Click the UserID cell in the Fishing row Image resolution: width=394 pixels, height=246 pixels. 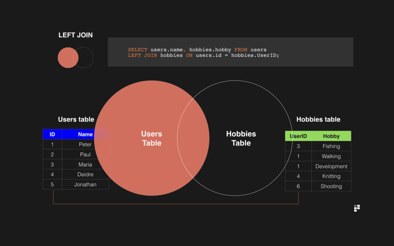click(x=298, y=146)
